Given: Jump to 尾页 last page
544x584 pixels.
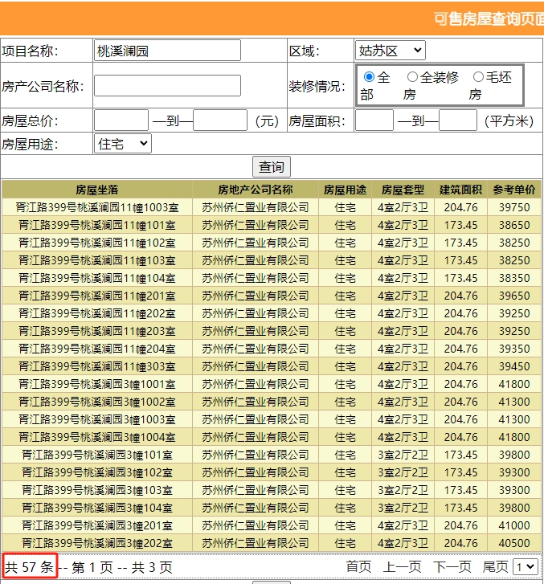Looking at the screenshot, I should (x=495, y=567).
